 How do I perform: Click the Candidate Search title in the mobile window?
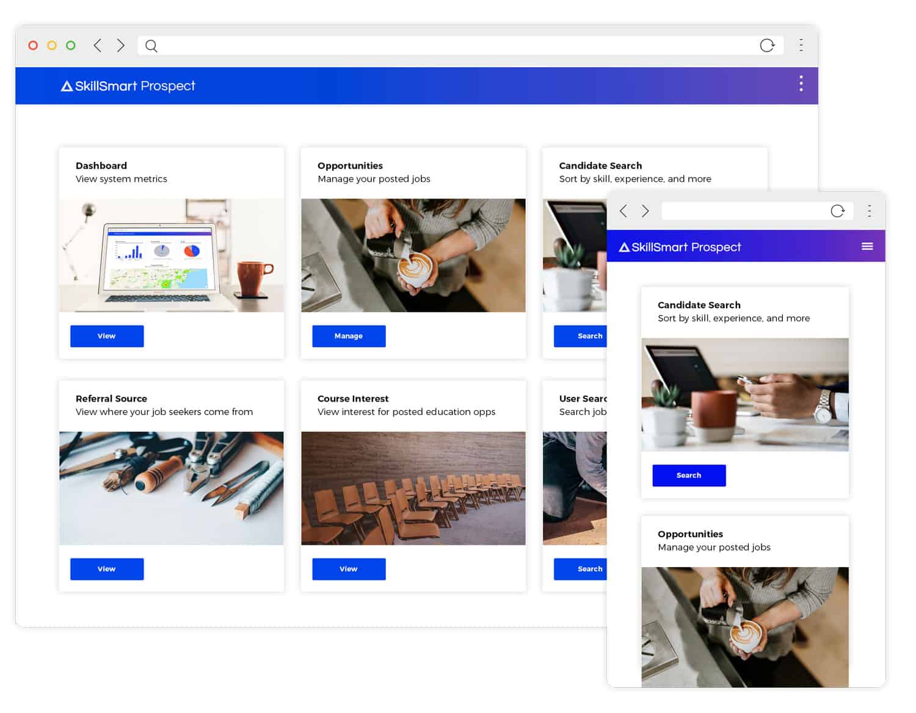(x=699, y=305)
